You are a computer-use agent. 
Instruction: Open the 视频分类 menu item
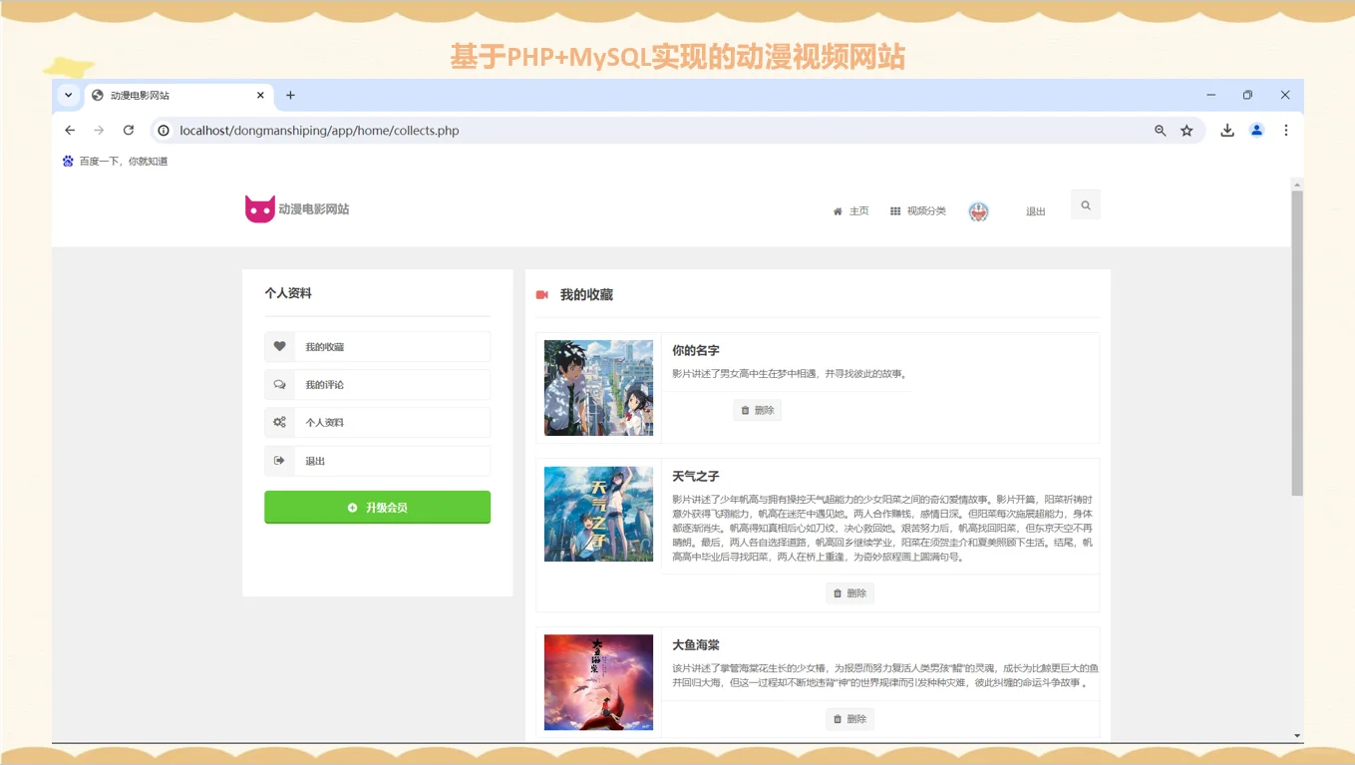click(x=927, y=210)
